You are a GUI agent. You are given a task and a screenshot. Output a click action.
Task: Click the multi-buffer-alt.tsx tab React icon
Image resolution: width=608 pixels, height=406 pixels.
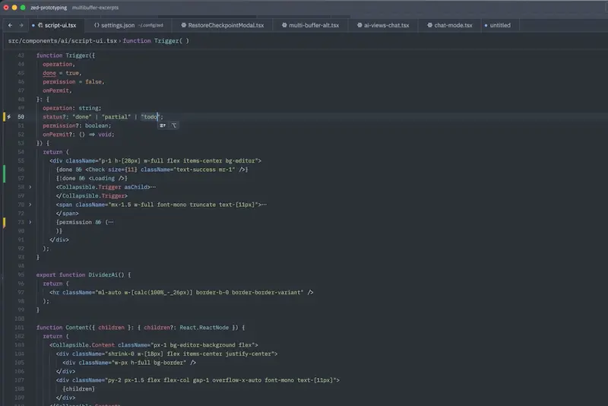(284, 25)
